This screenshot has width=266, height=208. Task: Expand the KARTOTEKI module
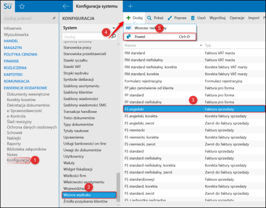13,74
